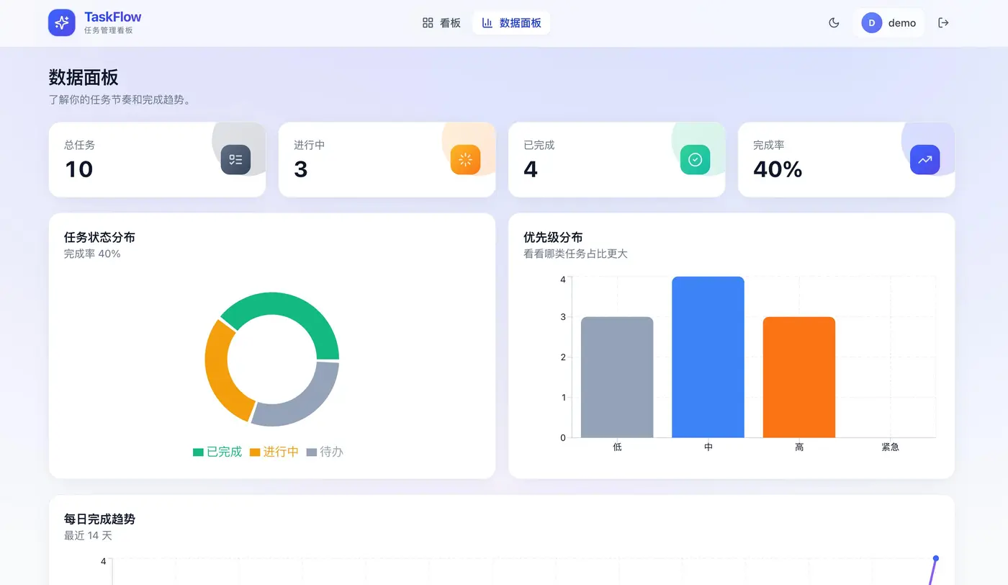Click the spinner icon on the 进行中 card
Screen dimensions: 1008x585
click(x=465, y=160)
